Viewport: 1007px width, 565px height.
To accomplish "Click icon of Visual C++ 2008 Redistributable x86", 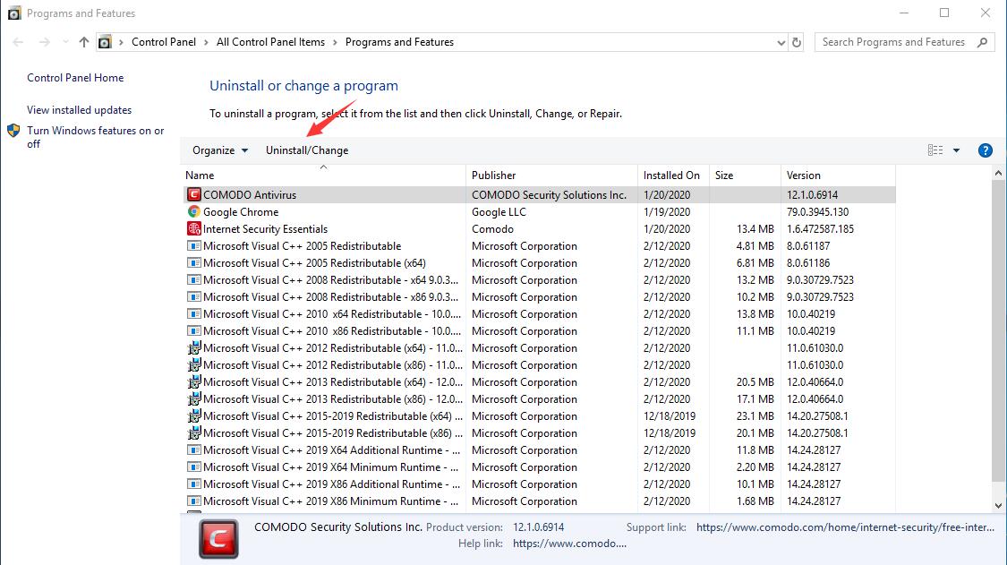I will pyautogui.click(x=194, y=297).
